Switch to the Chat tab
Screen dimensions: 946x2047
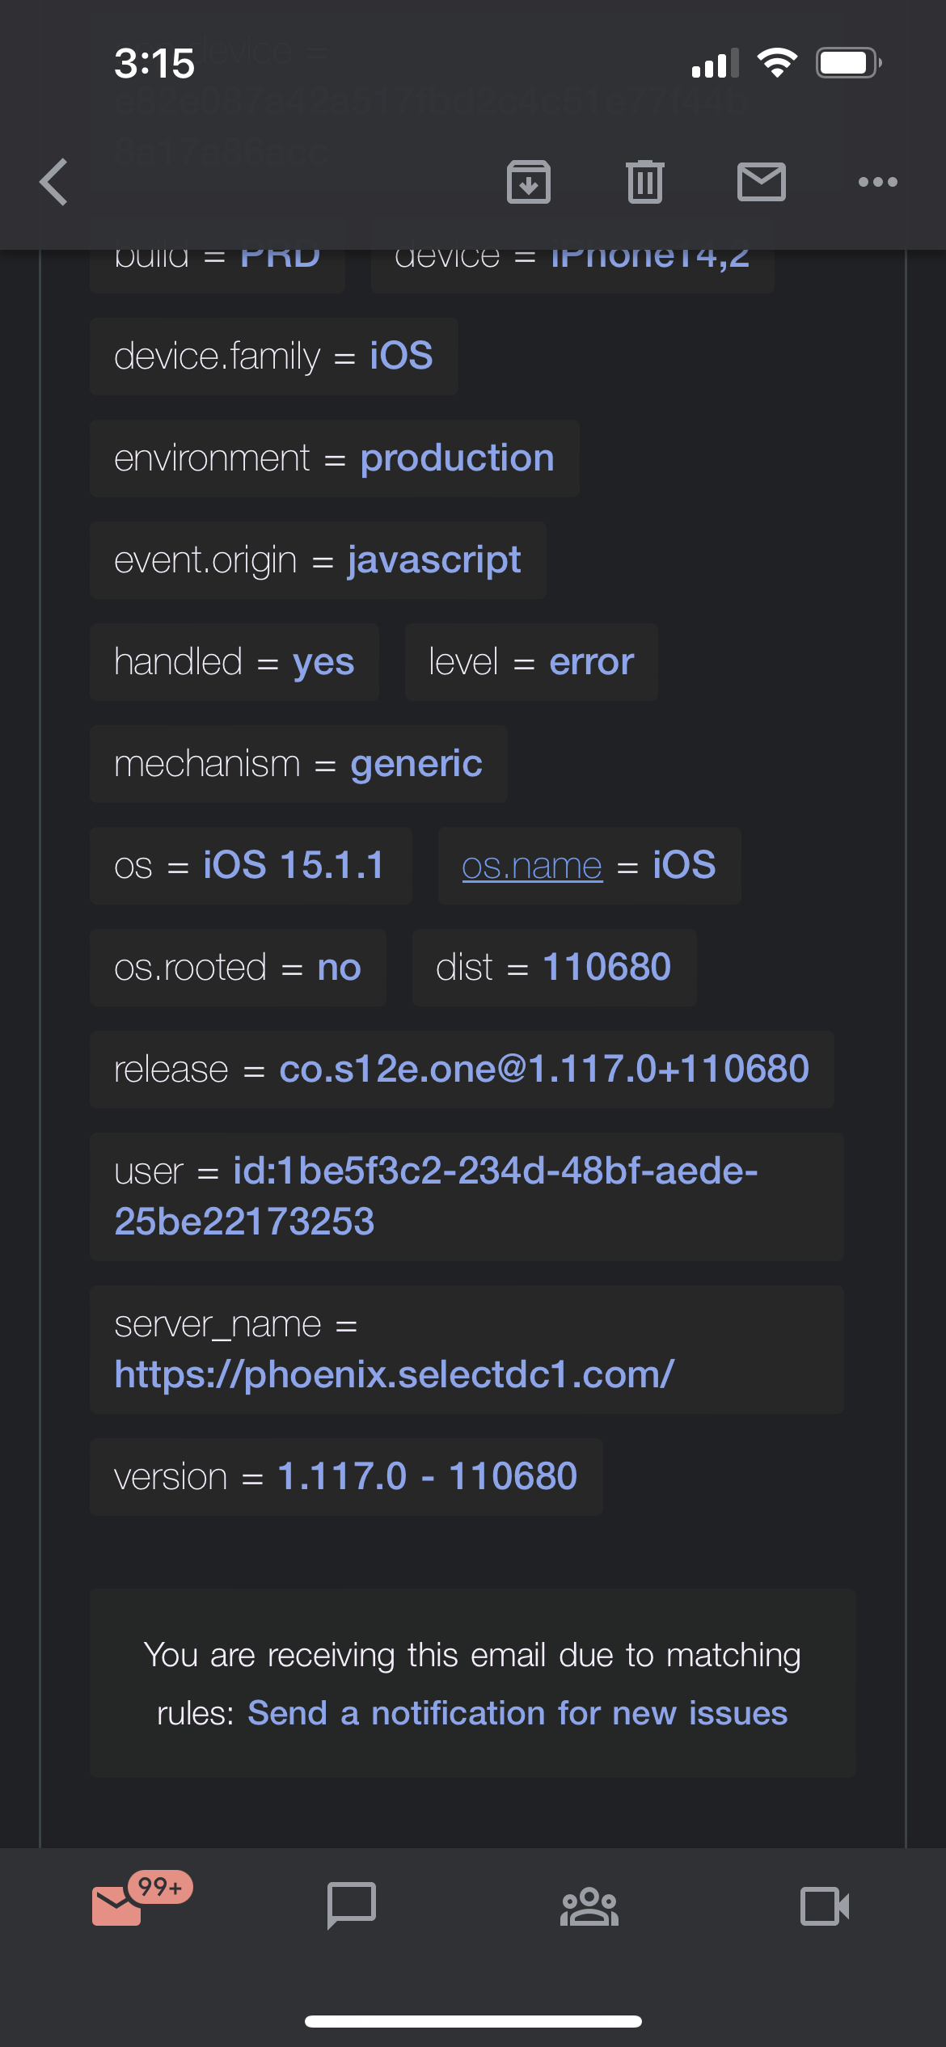pos(352,1906)
